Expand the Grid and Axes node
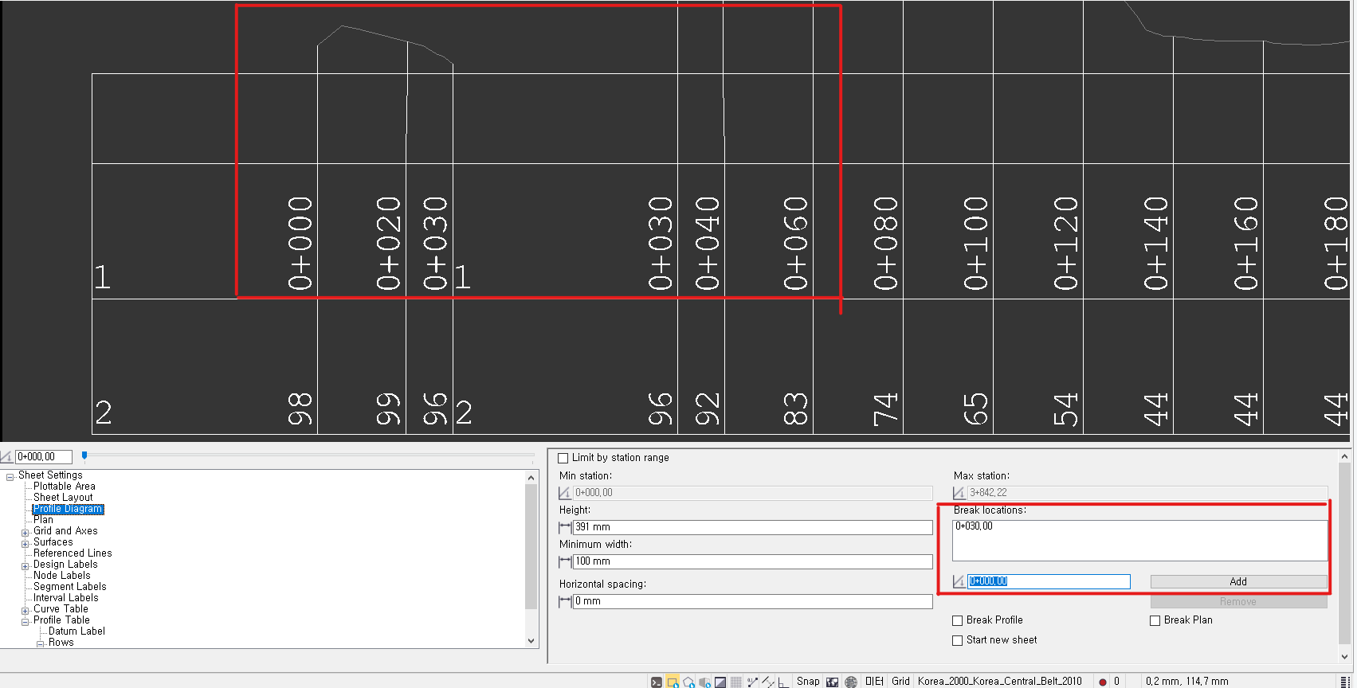This screenshot has width=1357, height=688. coord(25,533)
